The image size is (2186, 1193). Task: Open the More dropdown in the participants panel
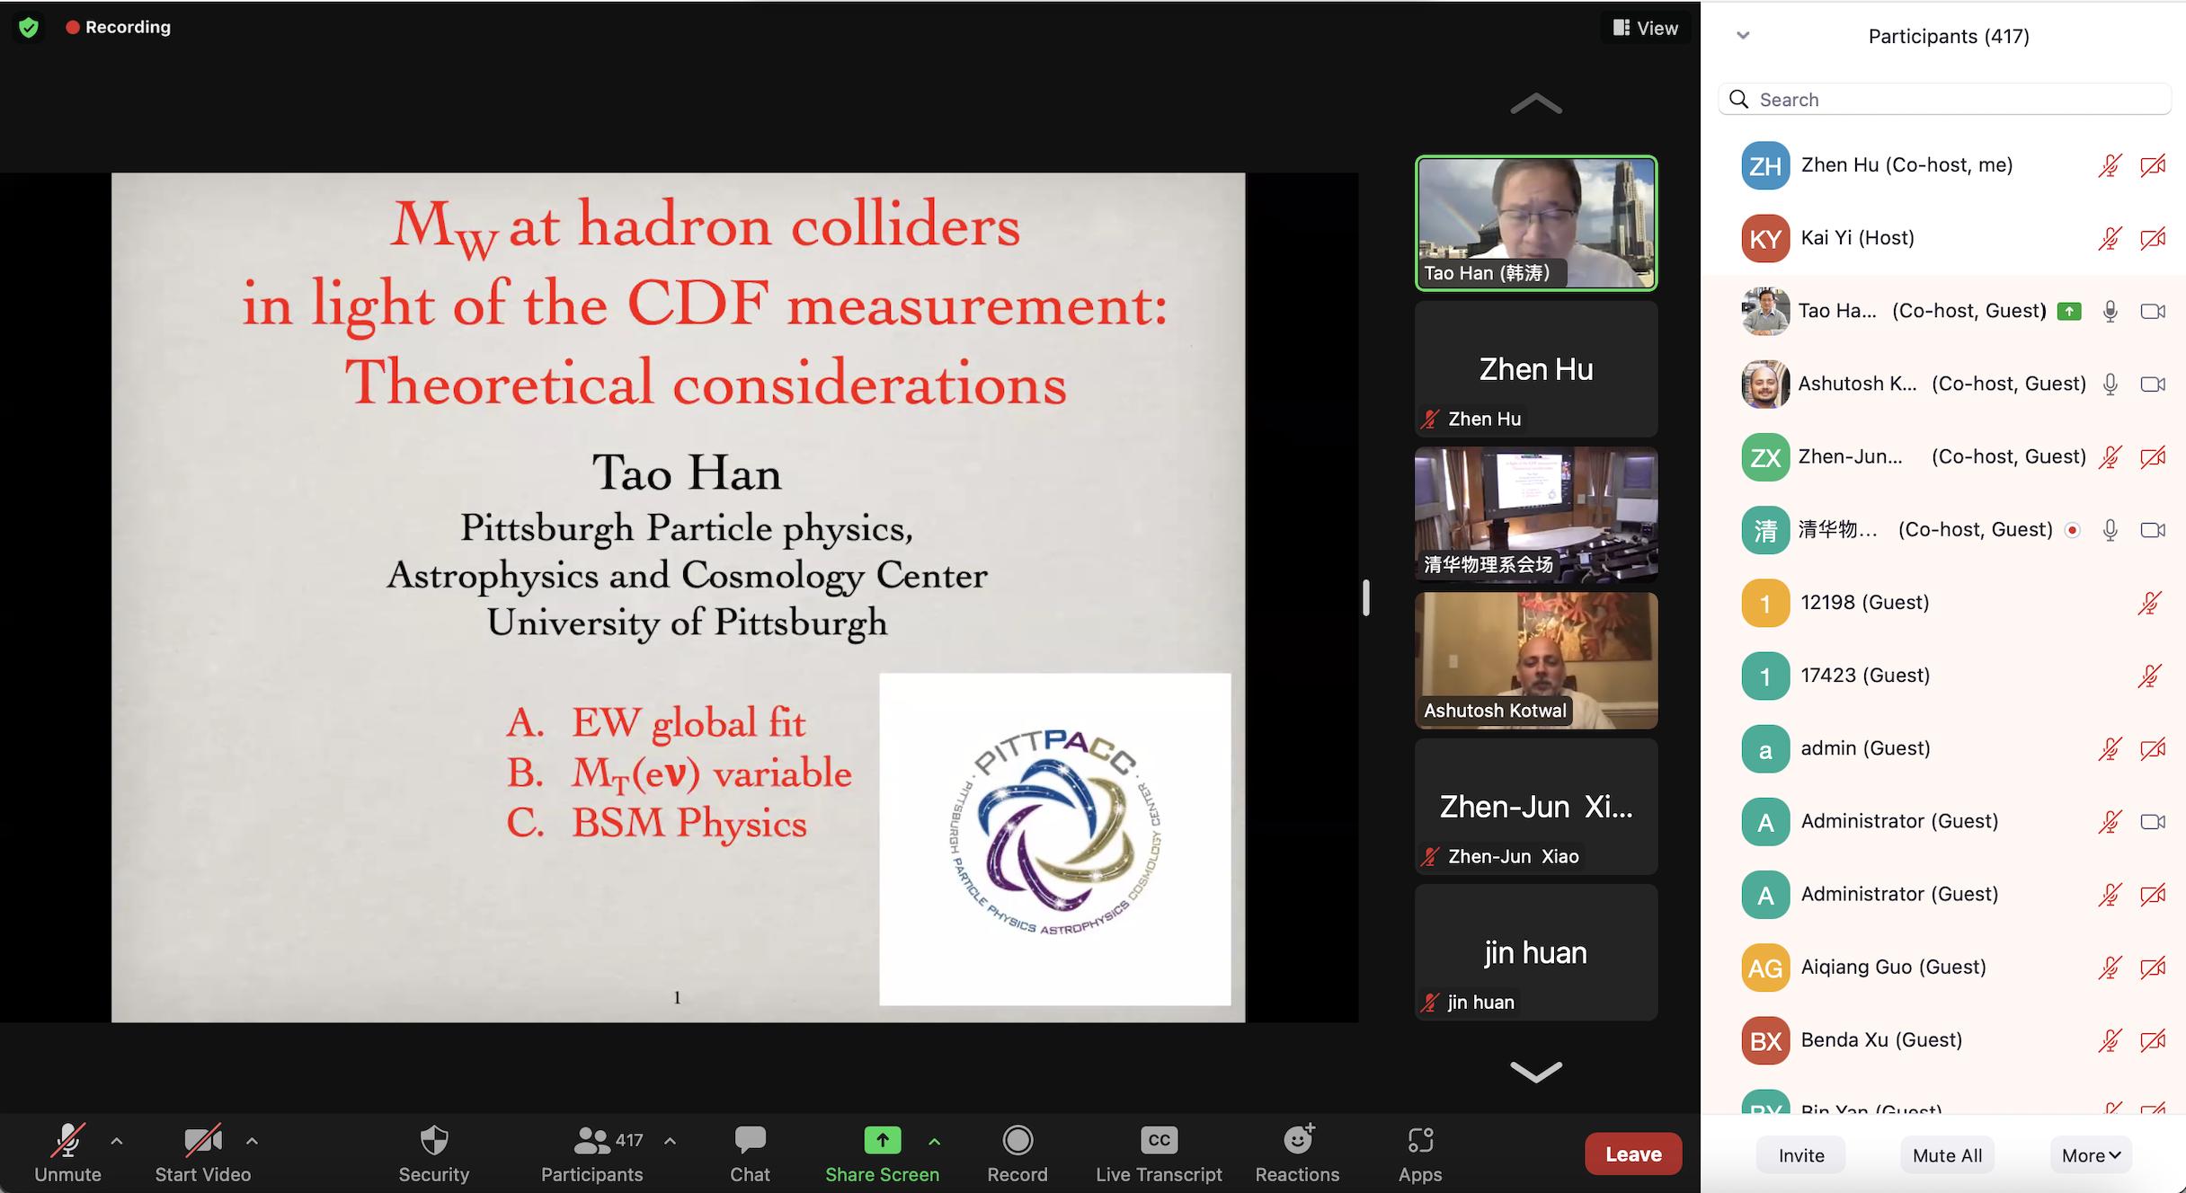pyautogui.click(x=2092, y=1155)
